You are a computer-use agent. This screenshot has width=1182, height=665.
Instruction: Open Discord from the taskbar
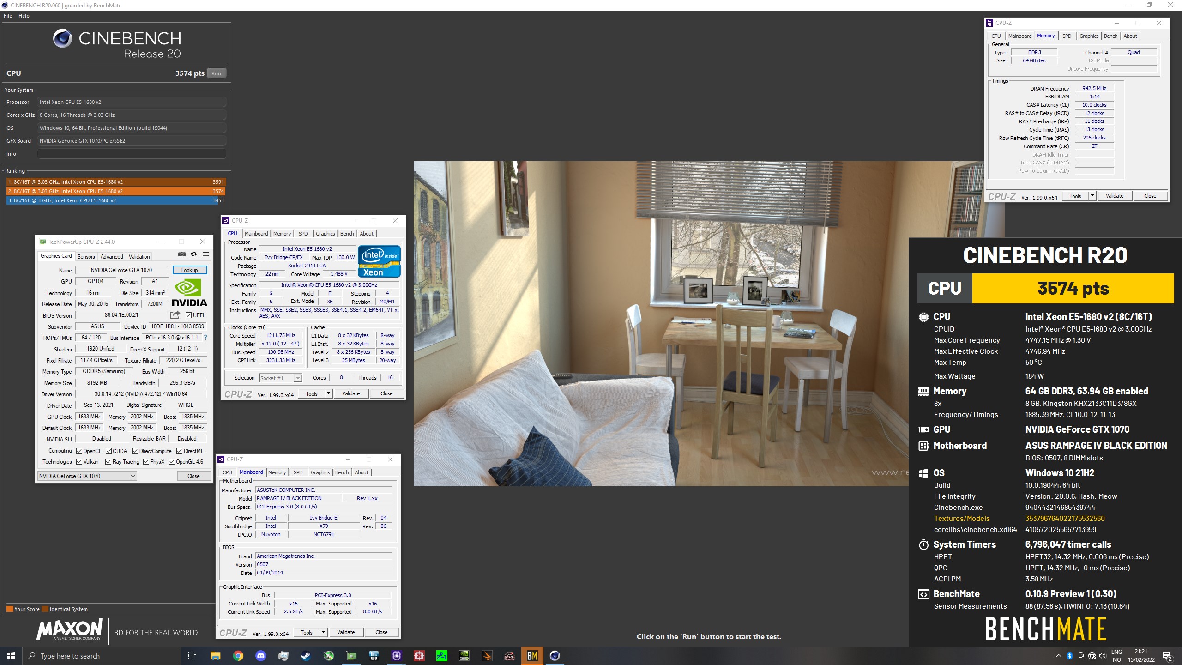[x=260, y=656]
